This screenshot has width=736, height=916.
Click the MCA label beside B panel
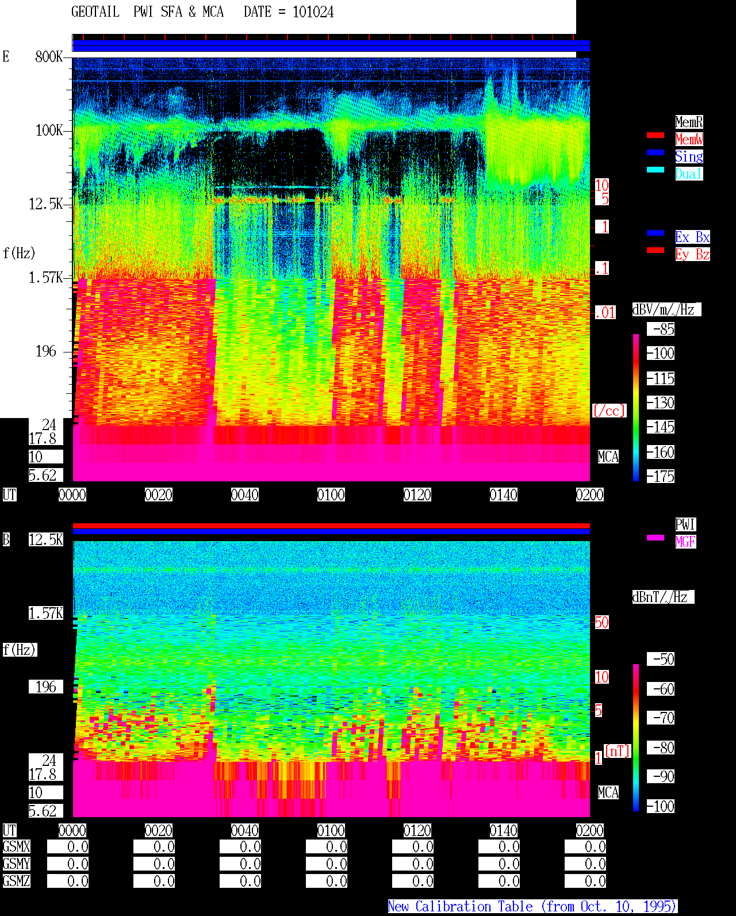(x=608, y=792)
